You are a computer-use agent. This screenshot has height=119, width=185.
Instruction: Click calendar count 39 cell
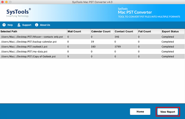click(102, 42)
